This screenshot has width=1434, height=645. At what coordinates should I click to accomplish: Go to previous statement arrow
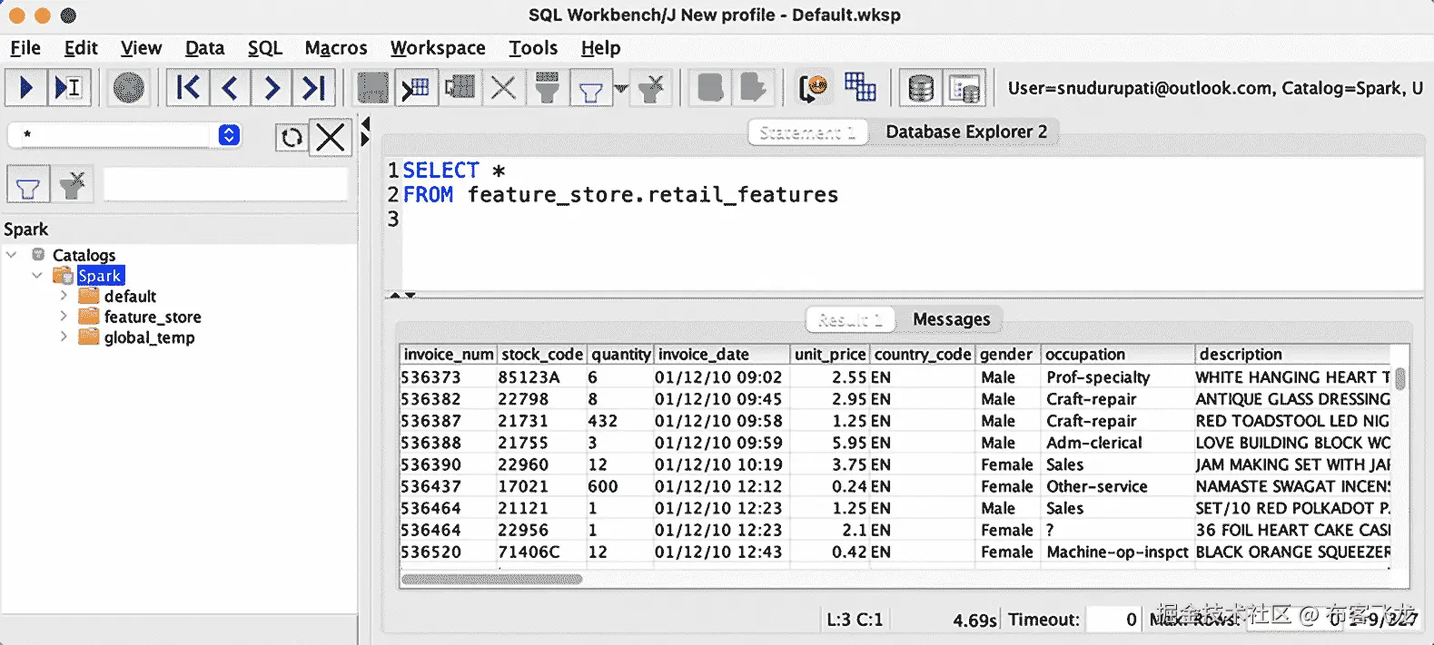(x=230, y=88)
